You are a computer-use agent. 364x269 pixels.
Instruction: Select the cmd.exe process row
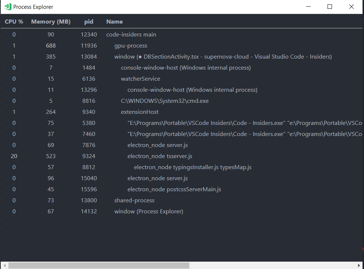164,101
